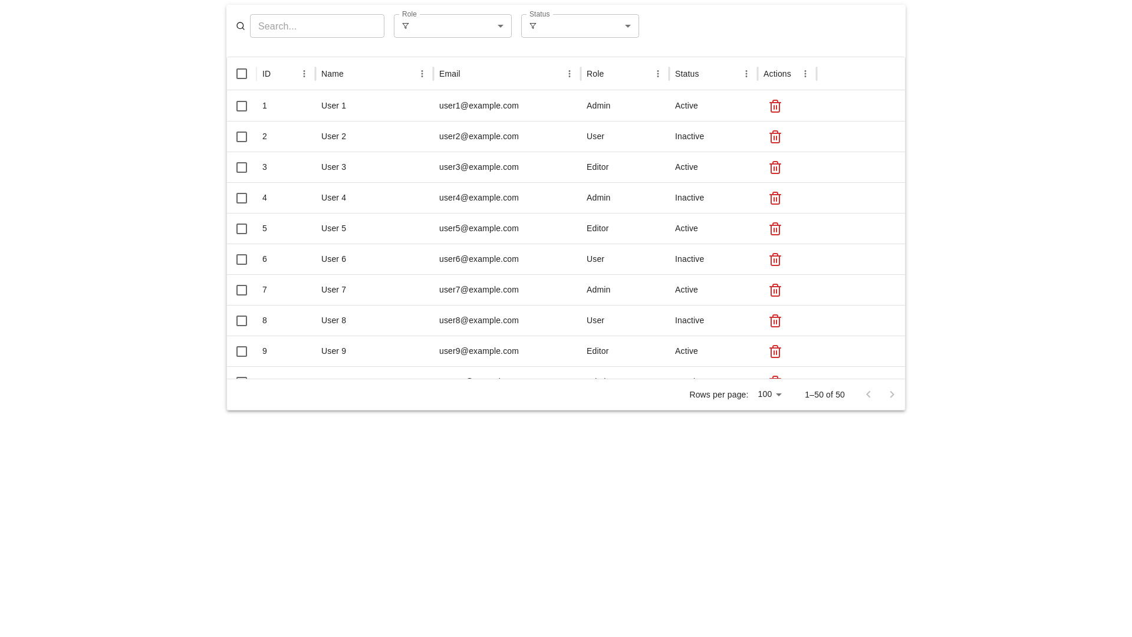Check the checkbox for User 3
This screenshot has width=1132, height=637.
click(242, 167)
